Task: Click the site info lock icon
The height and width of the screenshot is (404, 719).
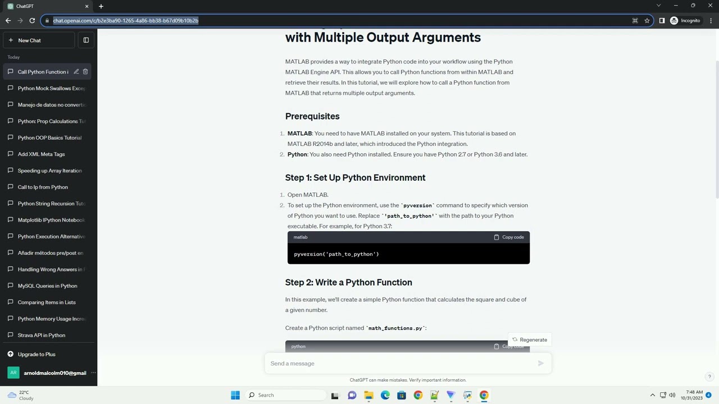Action: (x=47, y=21)
